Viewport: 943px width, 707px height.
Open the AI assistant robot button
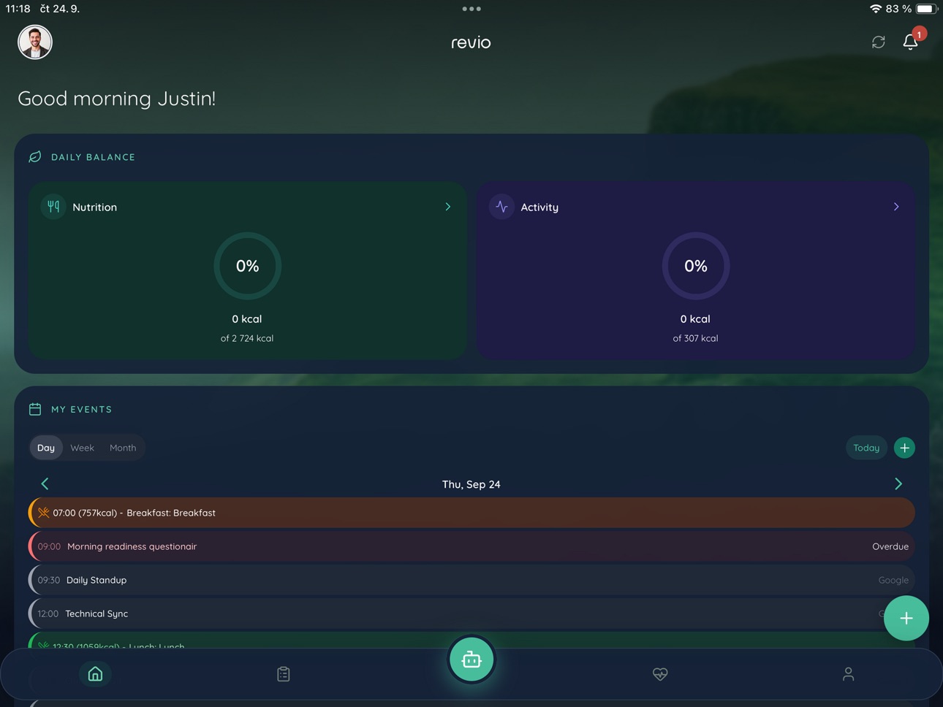point(471,660)
